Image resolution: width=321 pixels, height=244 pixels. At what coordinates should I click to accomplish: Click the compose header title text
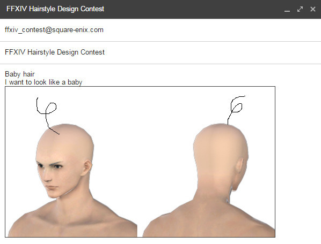pyautogui.click(x=55, y=9)
